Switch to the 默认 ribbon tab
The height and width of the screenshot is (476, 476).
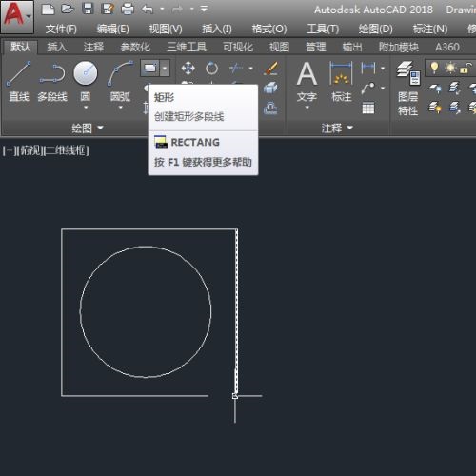click(21, 47)
